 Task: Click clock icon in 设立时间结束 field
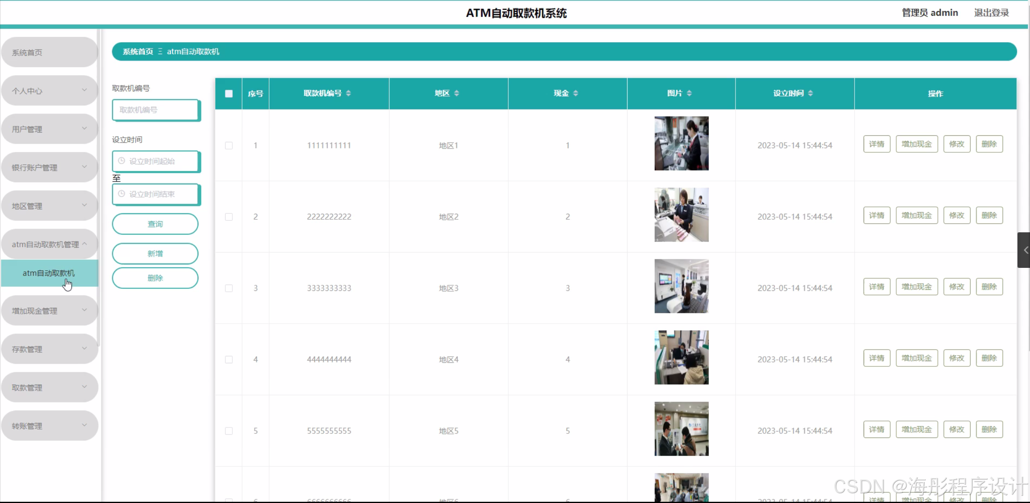121,194
